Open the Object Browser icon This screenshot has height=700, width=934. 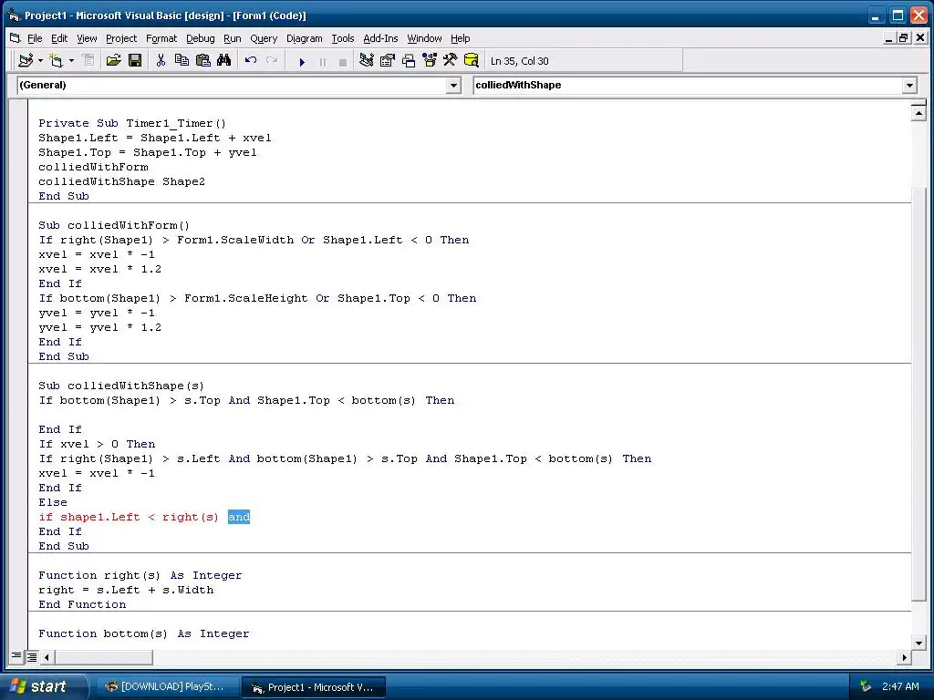coord(430,60)
